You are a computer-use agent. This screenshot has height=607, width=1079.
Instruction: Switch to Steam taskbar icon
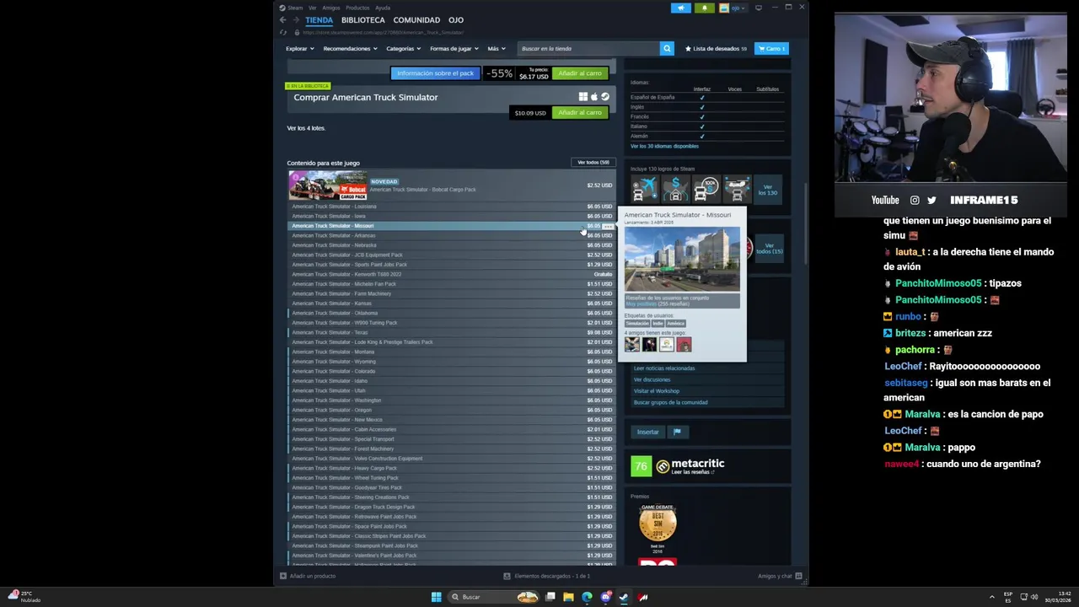[624, 597]
